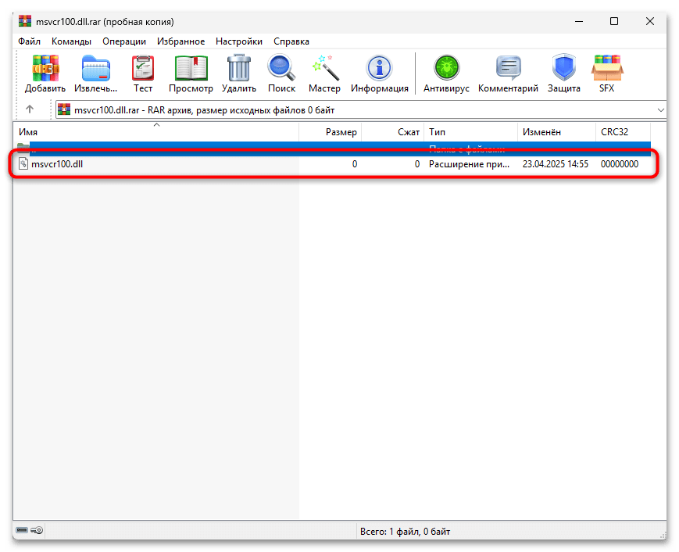The image size is (679, 552).
Task: Open the Настройки menu
Action: click(239, 41)
